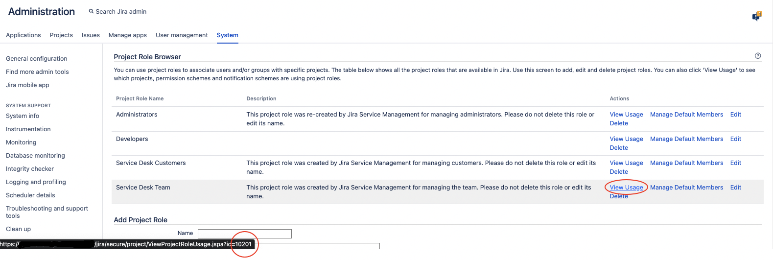Screen dimensions: 773x260
Task: Open Logging and profiling
Action: pyautogui.click(x=36, y=182)
